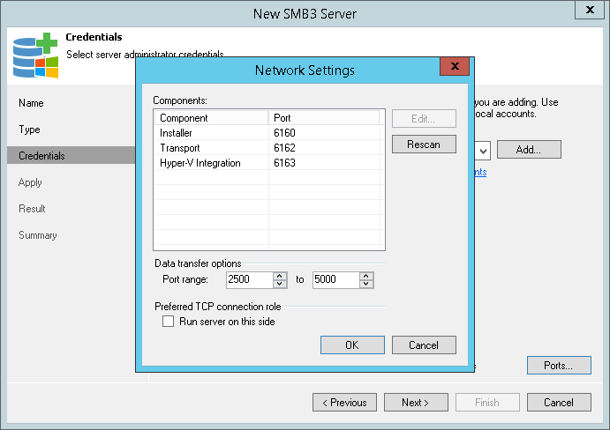Click the port range start field
610x430 pixels.
pos(249,279)
